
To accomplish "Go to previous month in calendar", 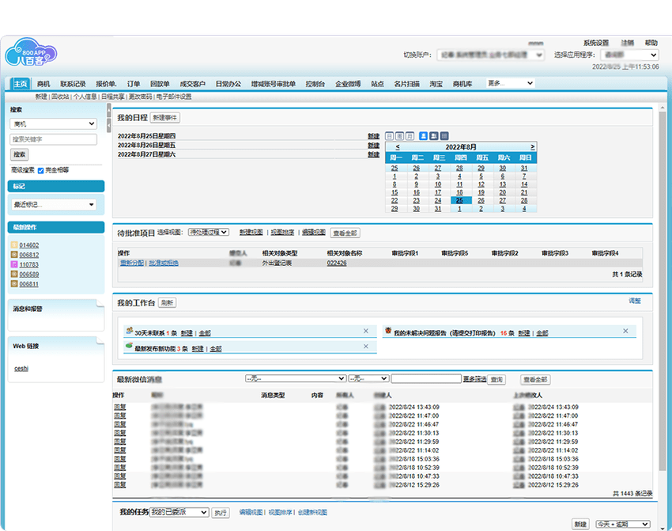I will click(398, 147).
